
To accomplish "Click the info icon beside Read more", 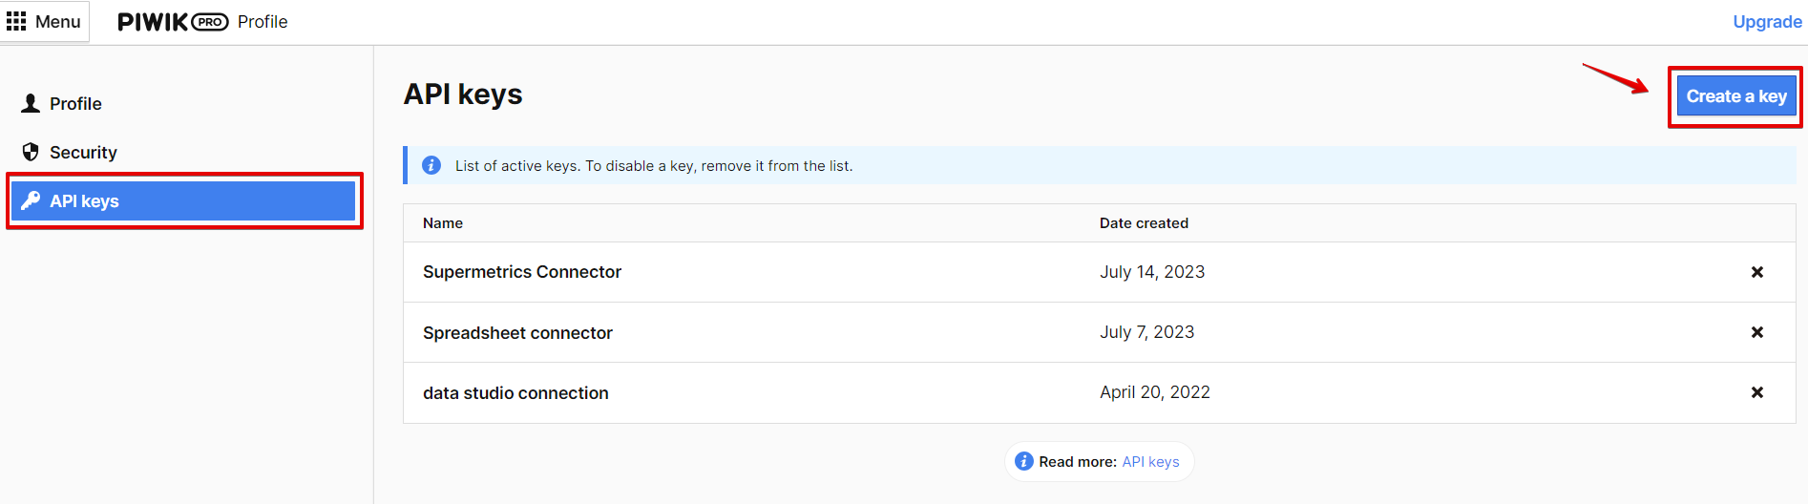I will 1024,461.
